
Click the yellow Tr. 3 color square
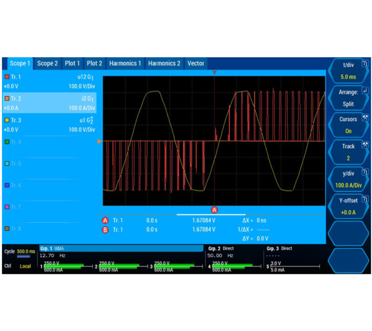click(7, 120)
